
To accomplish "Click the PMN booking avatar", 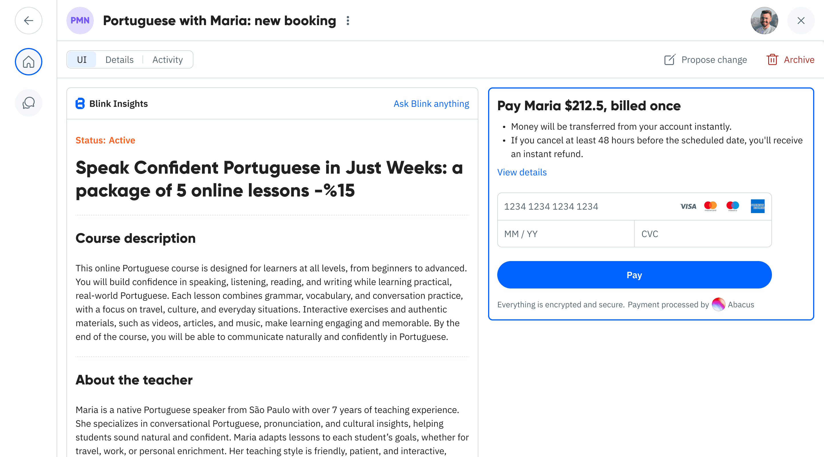I will coord(80,21).
